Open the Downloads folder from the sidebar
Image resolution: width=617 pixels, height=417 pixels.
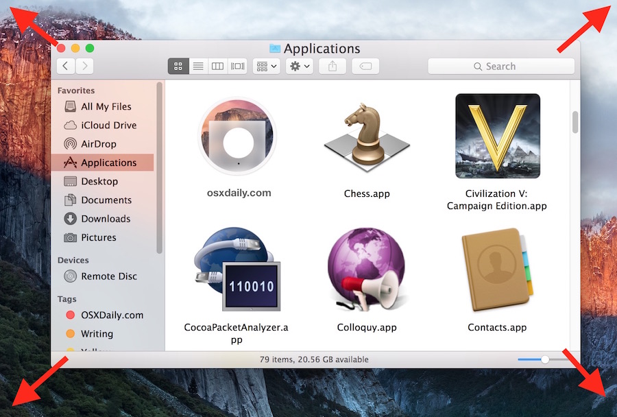(x=102, y=218)
